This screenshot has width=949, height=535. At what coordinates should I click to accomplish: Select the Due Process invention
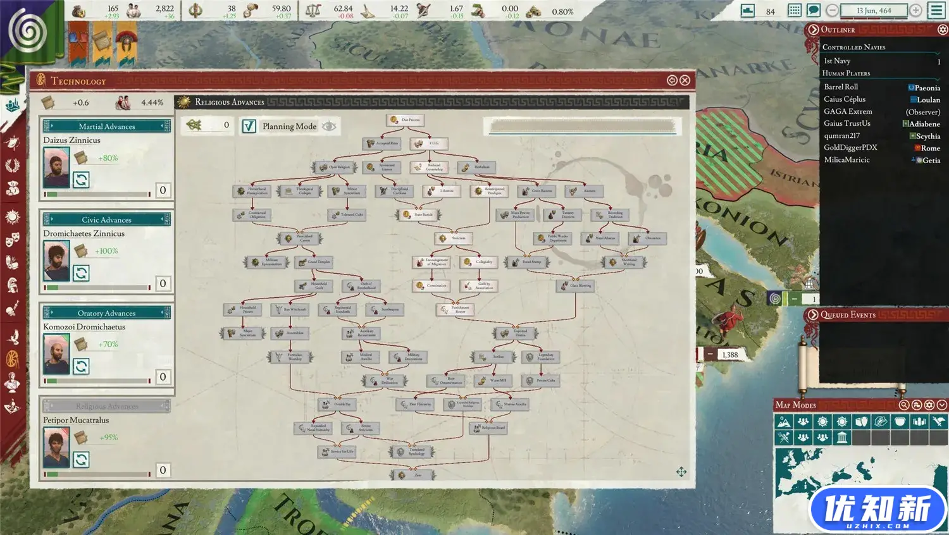tap(405, 120)
